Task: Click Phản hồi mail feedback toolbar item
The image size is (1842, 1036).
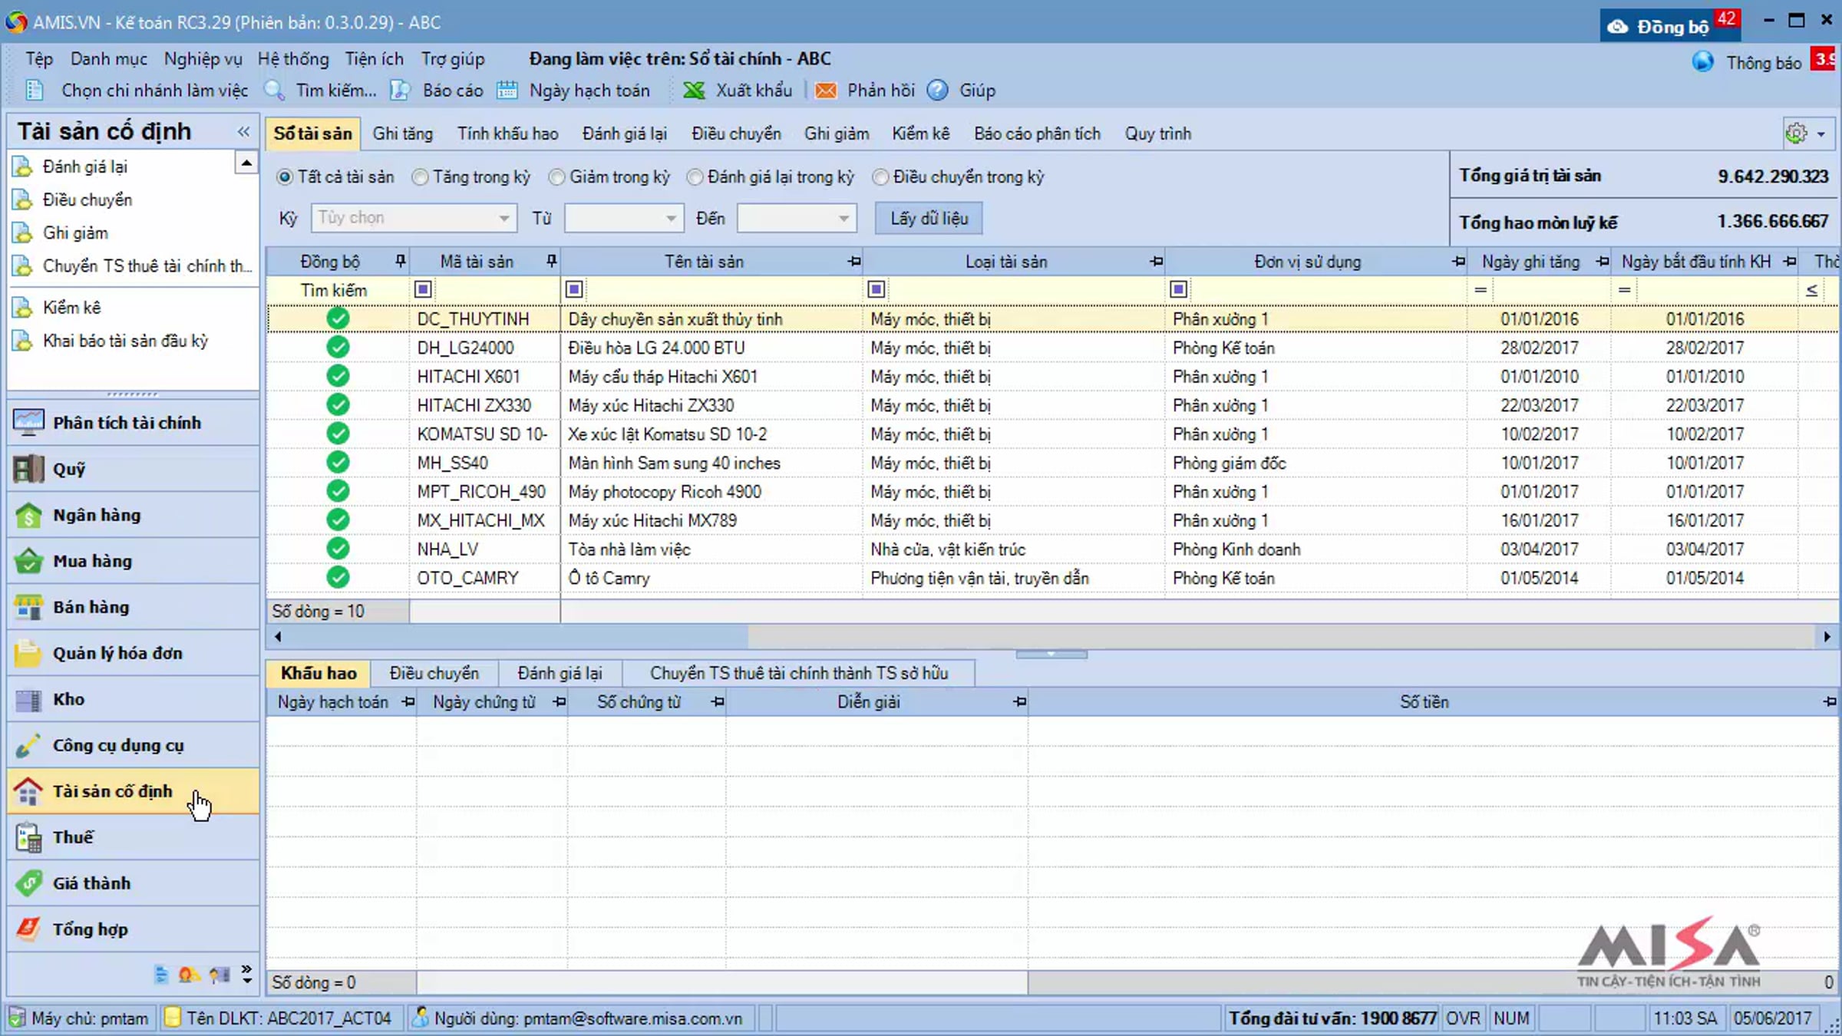Action: coord(865,91)
